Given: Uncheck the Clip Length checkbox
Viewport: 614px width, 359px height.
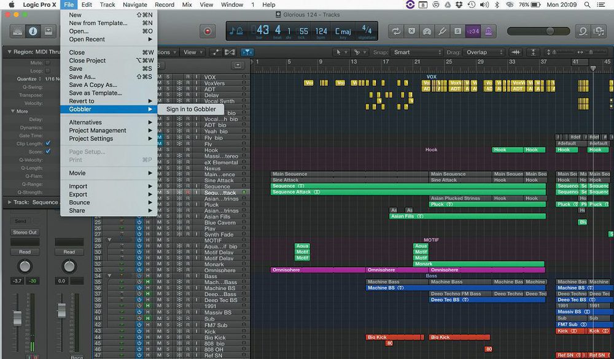Looking at the screenshot, I should [48, 143].
